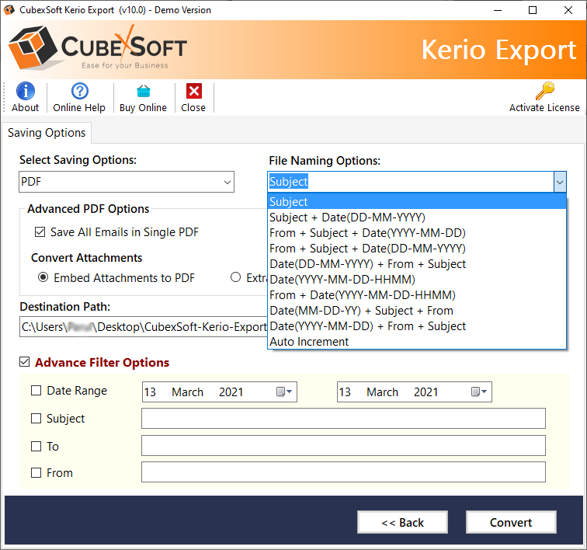Image resolution: width=587 pixels, height=550 pixels.
Task: Minimize the Kerio Export window
Action: click(x=498, y=10)
